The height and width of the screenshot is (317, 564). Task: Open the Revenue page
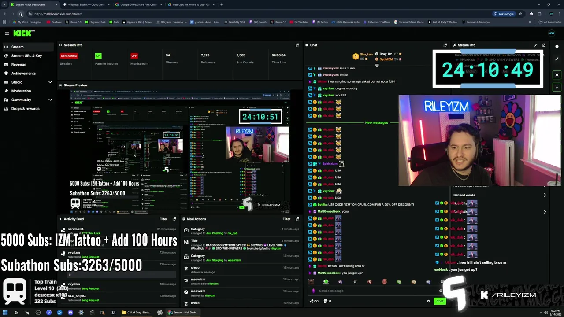click(x=19, y=64)
